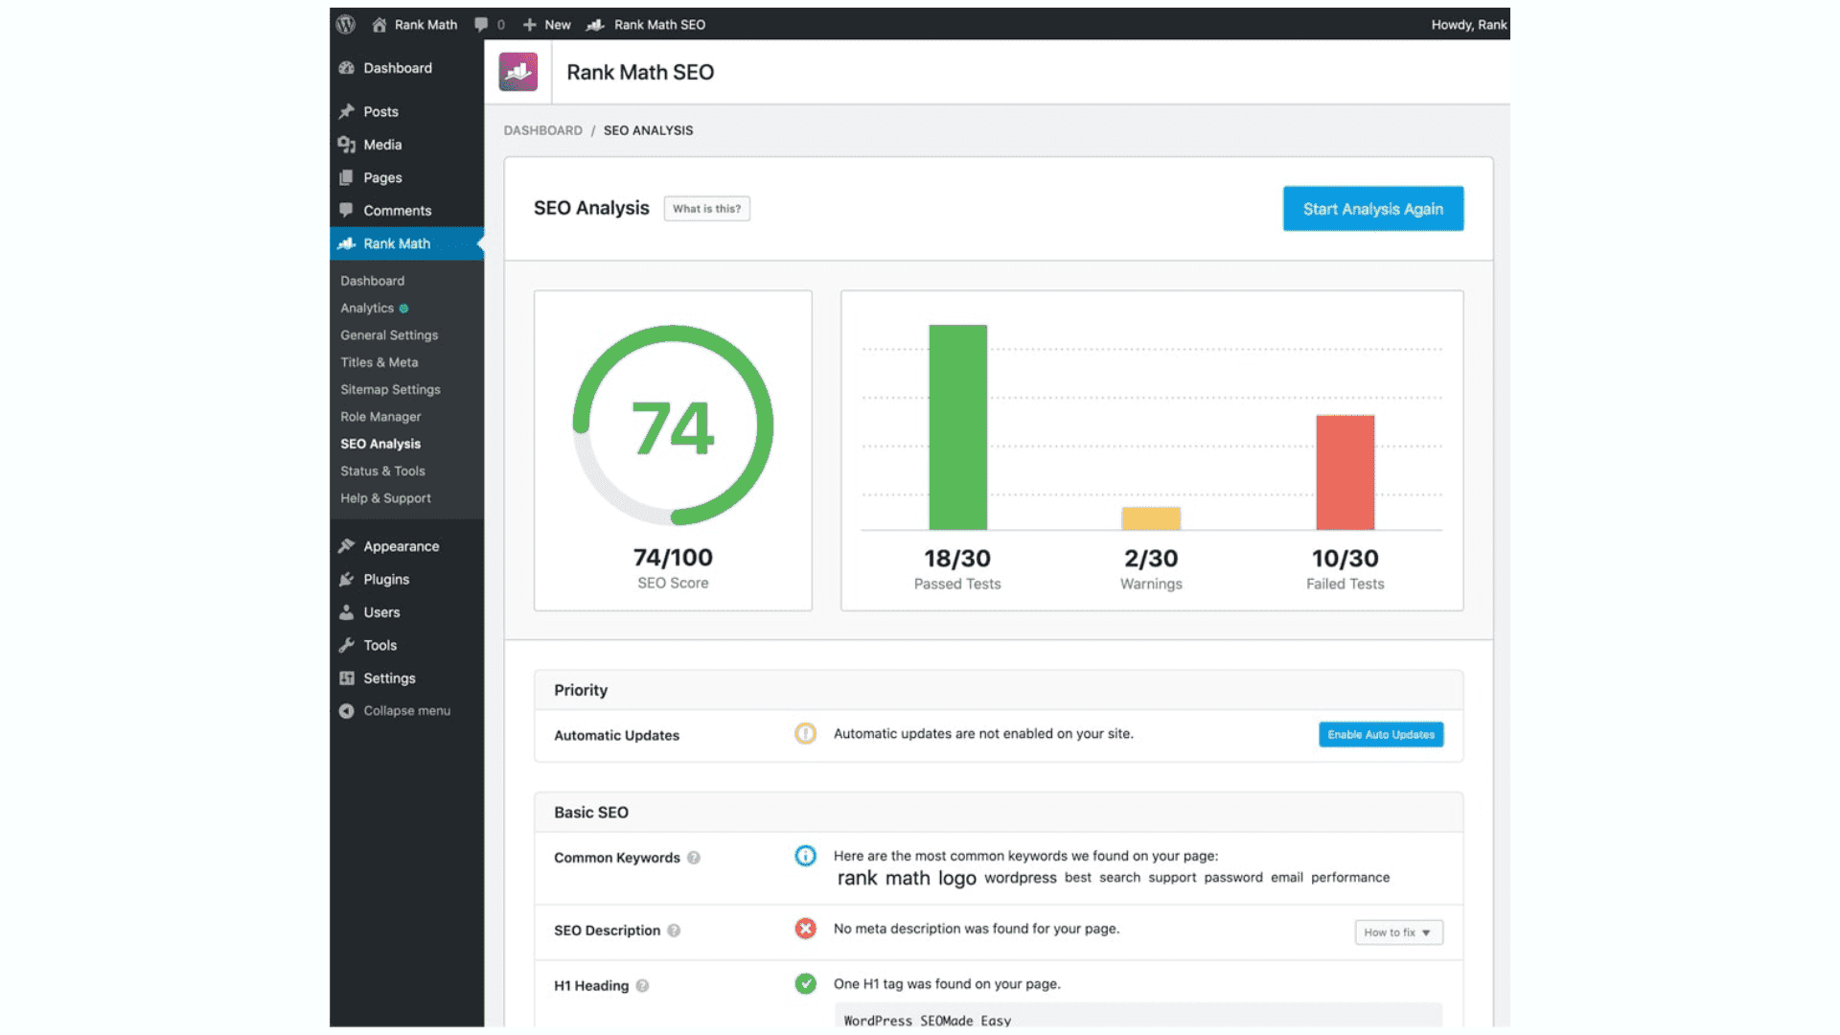The height and width of the screenshot is (1035, 1840).
Task: Open the Plugins menu in sidebar
Action: click(386, 580)
